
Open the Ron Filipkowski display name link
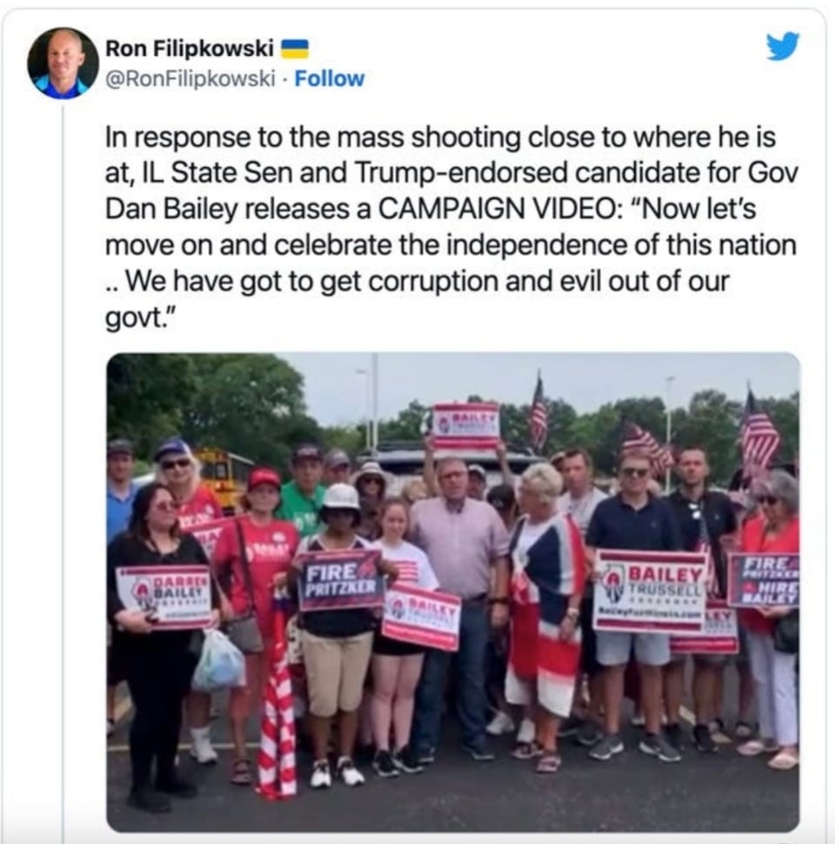pos(190,49)
